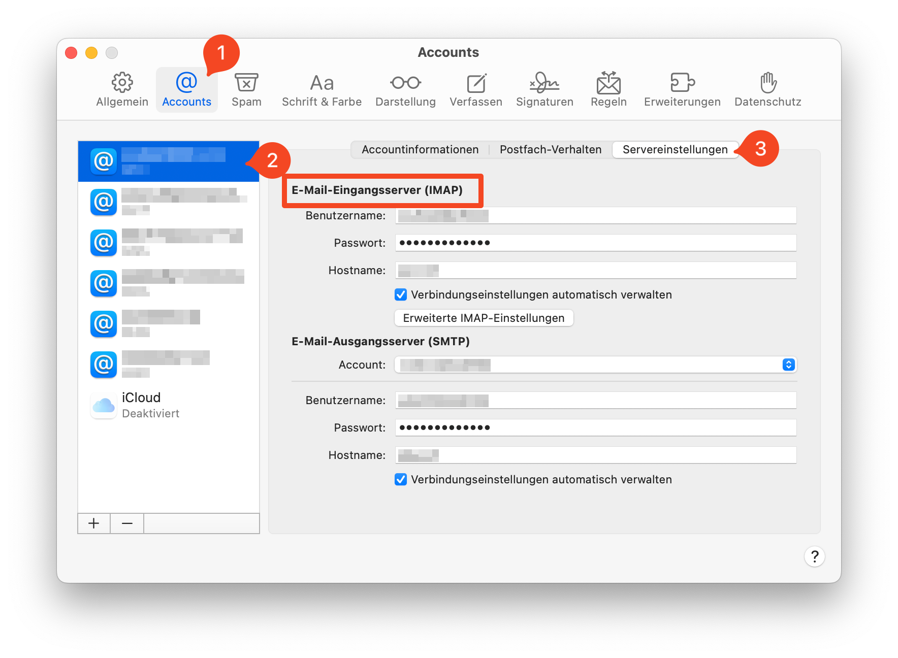The image size is (898, 658).
Task: Close the Accounts window
Action: [x=71, y=53]
